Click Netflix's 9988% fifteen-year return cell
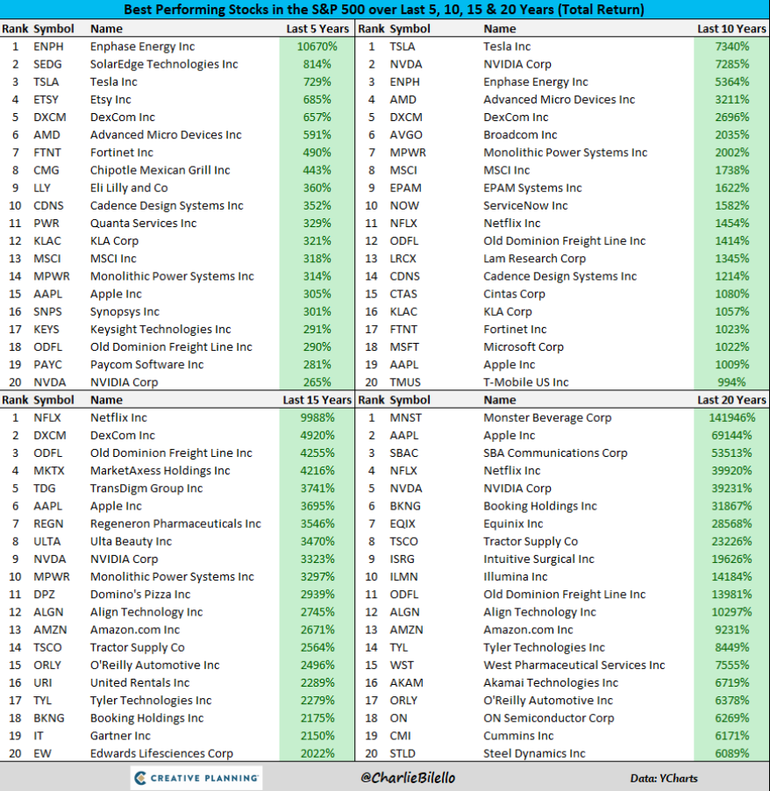 (x=317, y=417)
